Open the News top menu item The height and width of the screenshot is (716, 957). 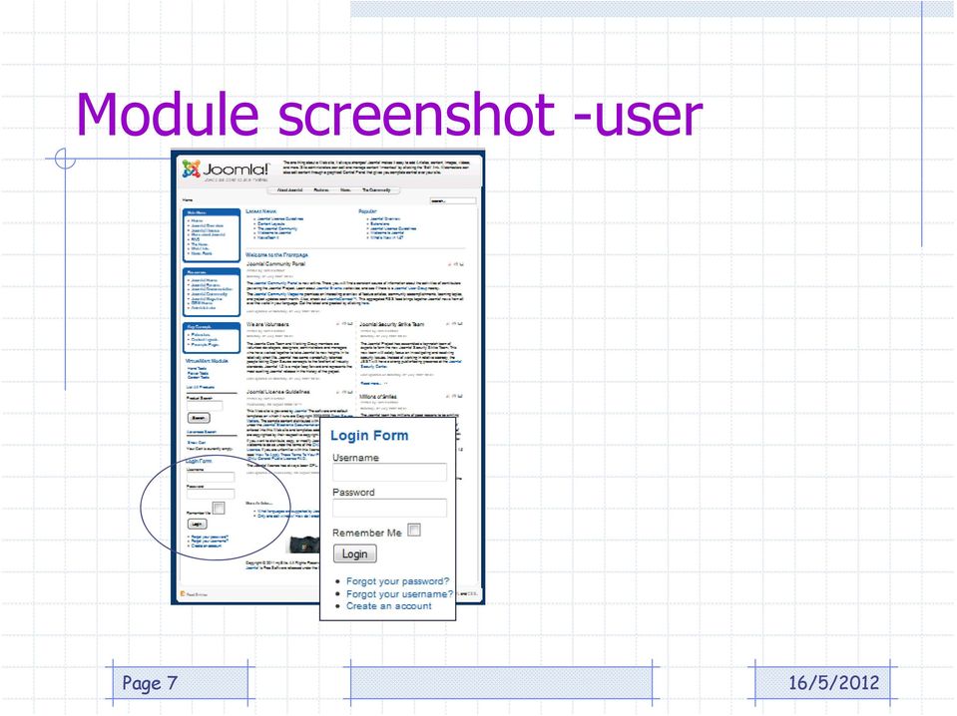pos(345,190)
